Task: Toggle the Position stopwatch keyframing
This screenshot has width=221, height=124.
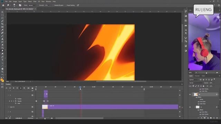Action: tap(16, 99)
